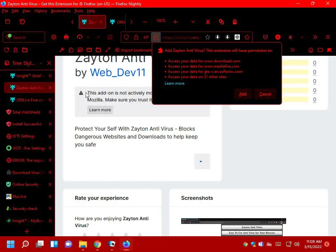Open site permissions icon in address bar
This screenshot has height=252, width=336.
pos(146,37)
